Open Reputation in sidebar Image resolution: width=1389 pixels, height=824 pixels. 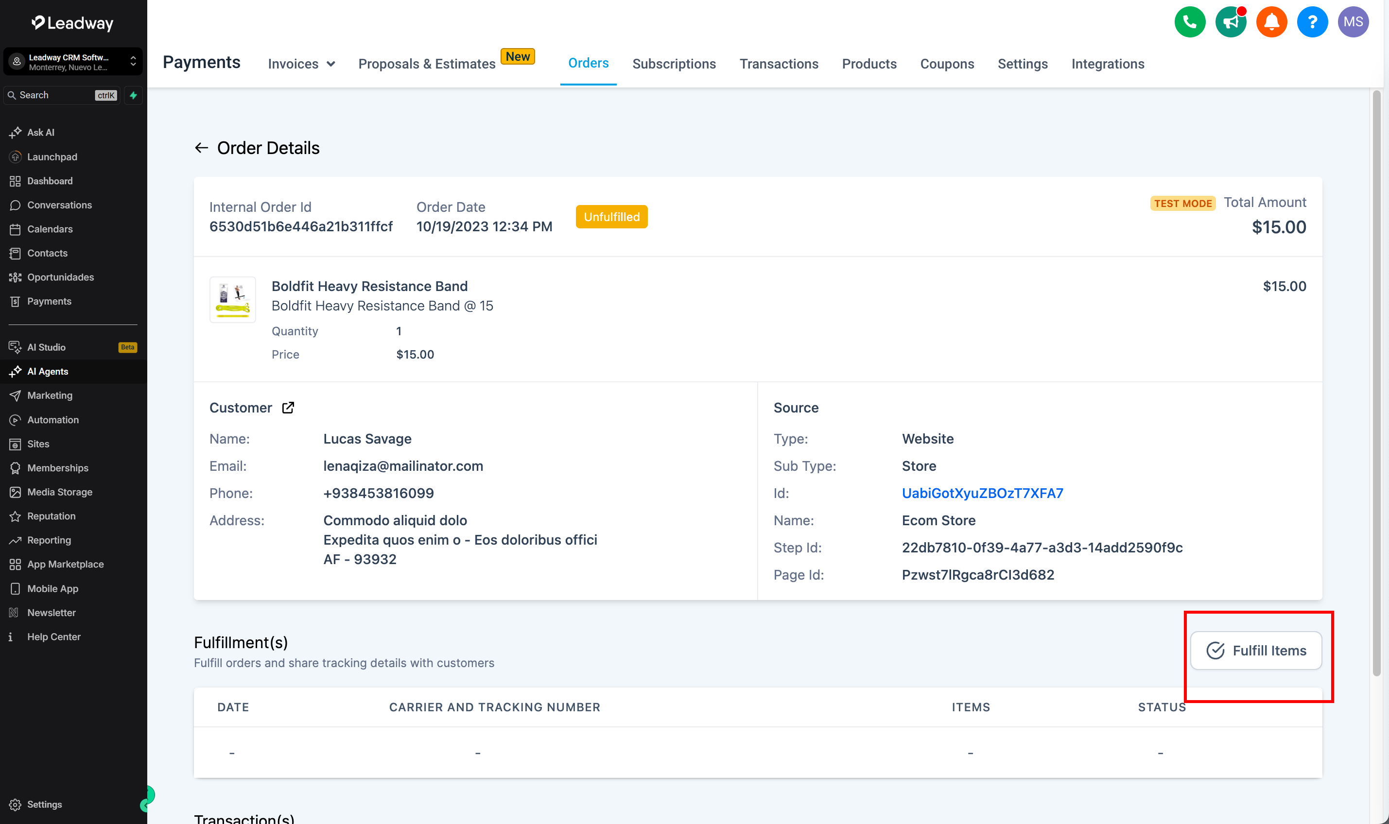click(73, 516)
